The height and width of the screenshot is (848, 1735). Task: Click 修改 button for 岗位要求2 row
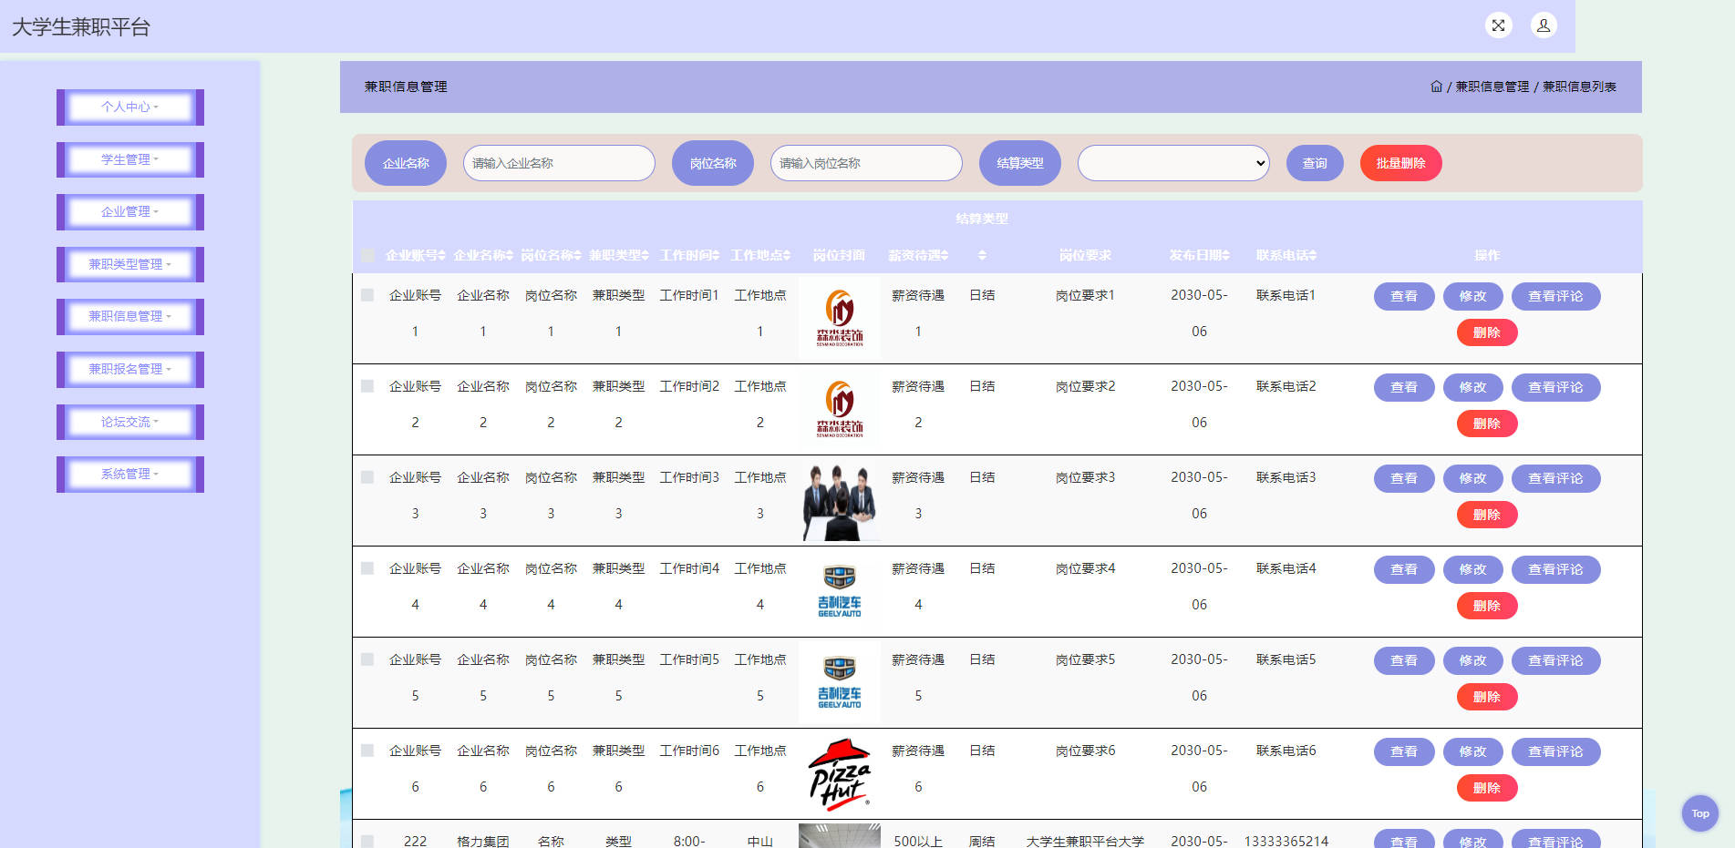click(x=1472, y=387)
